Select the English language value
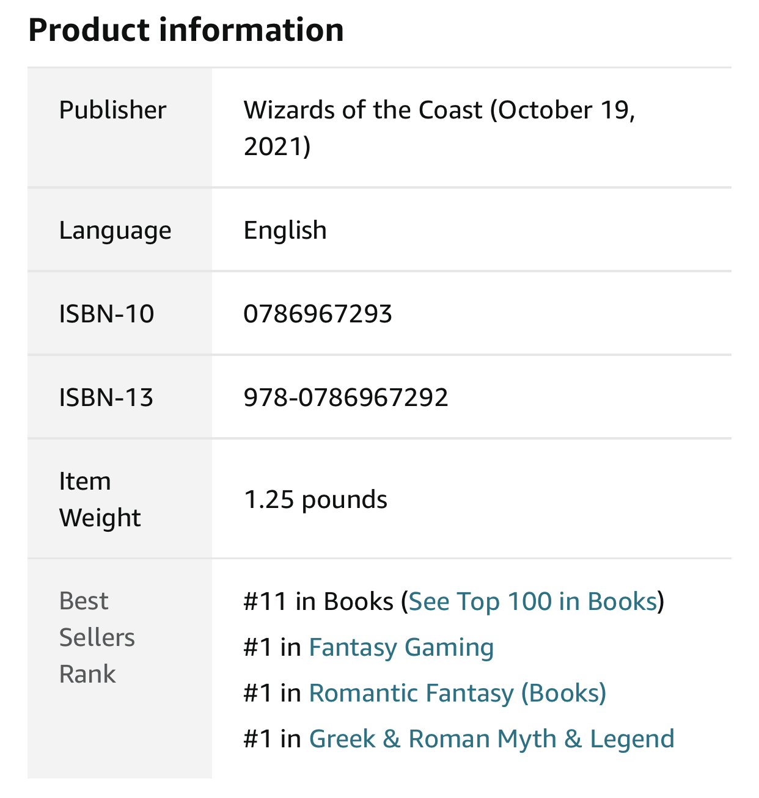 pos(285,231)
